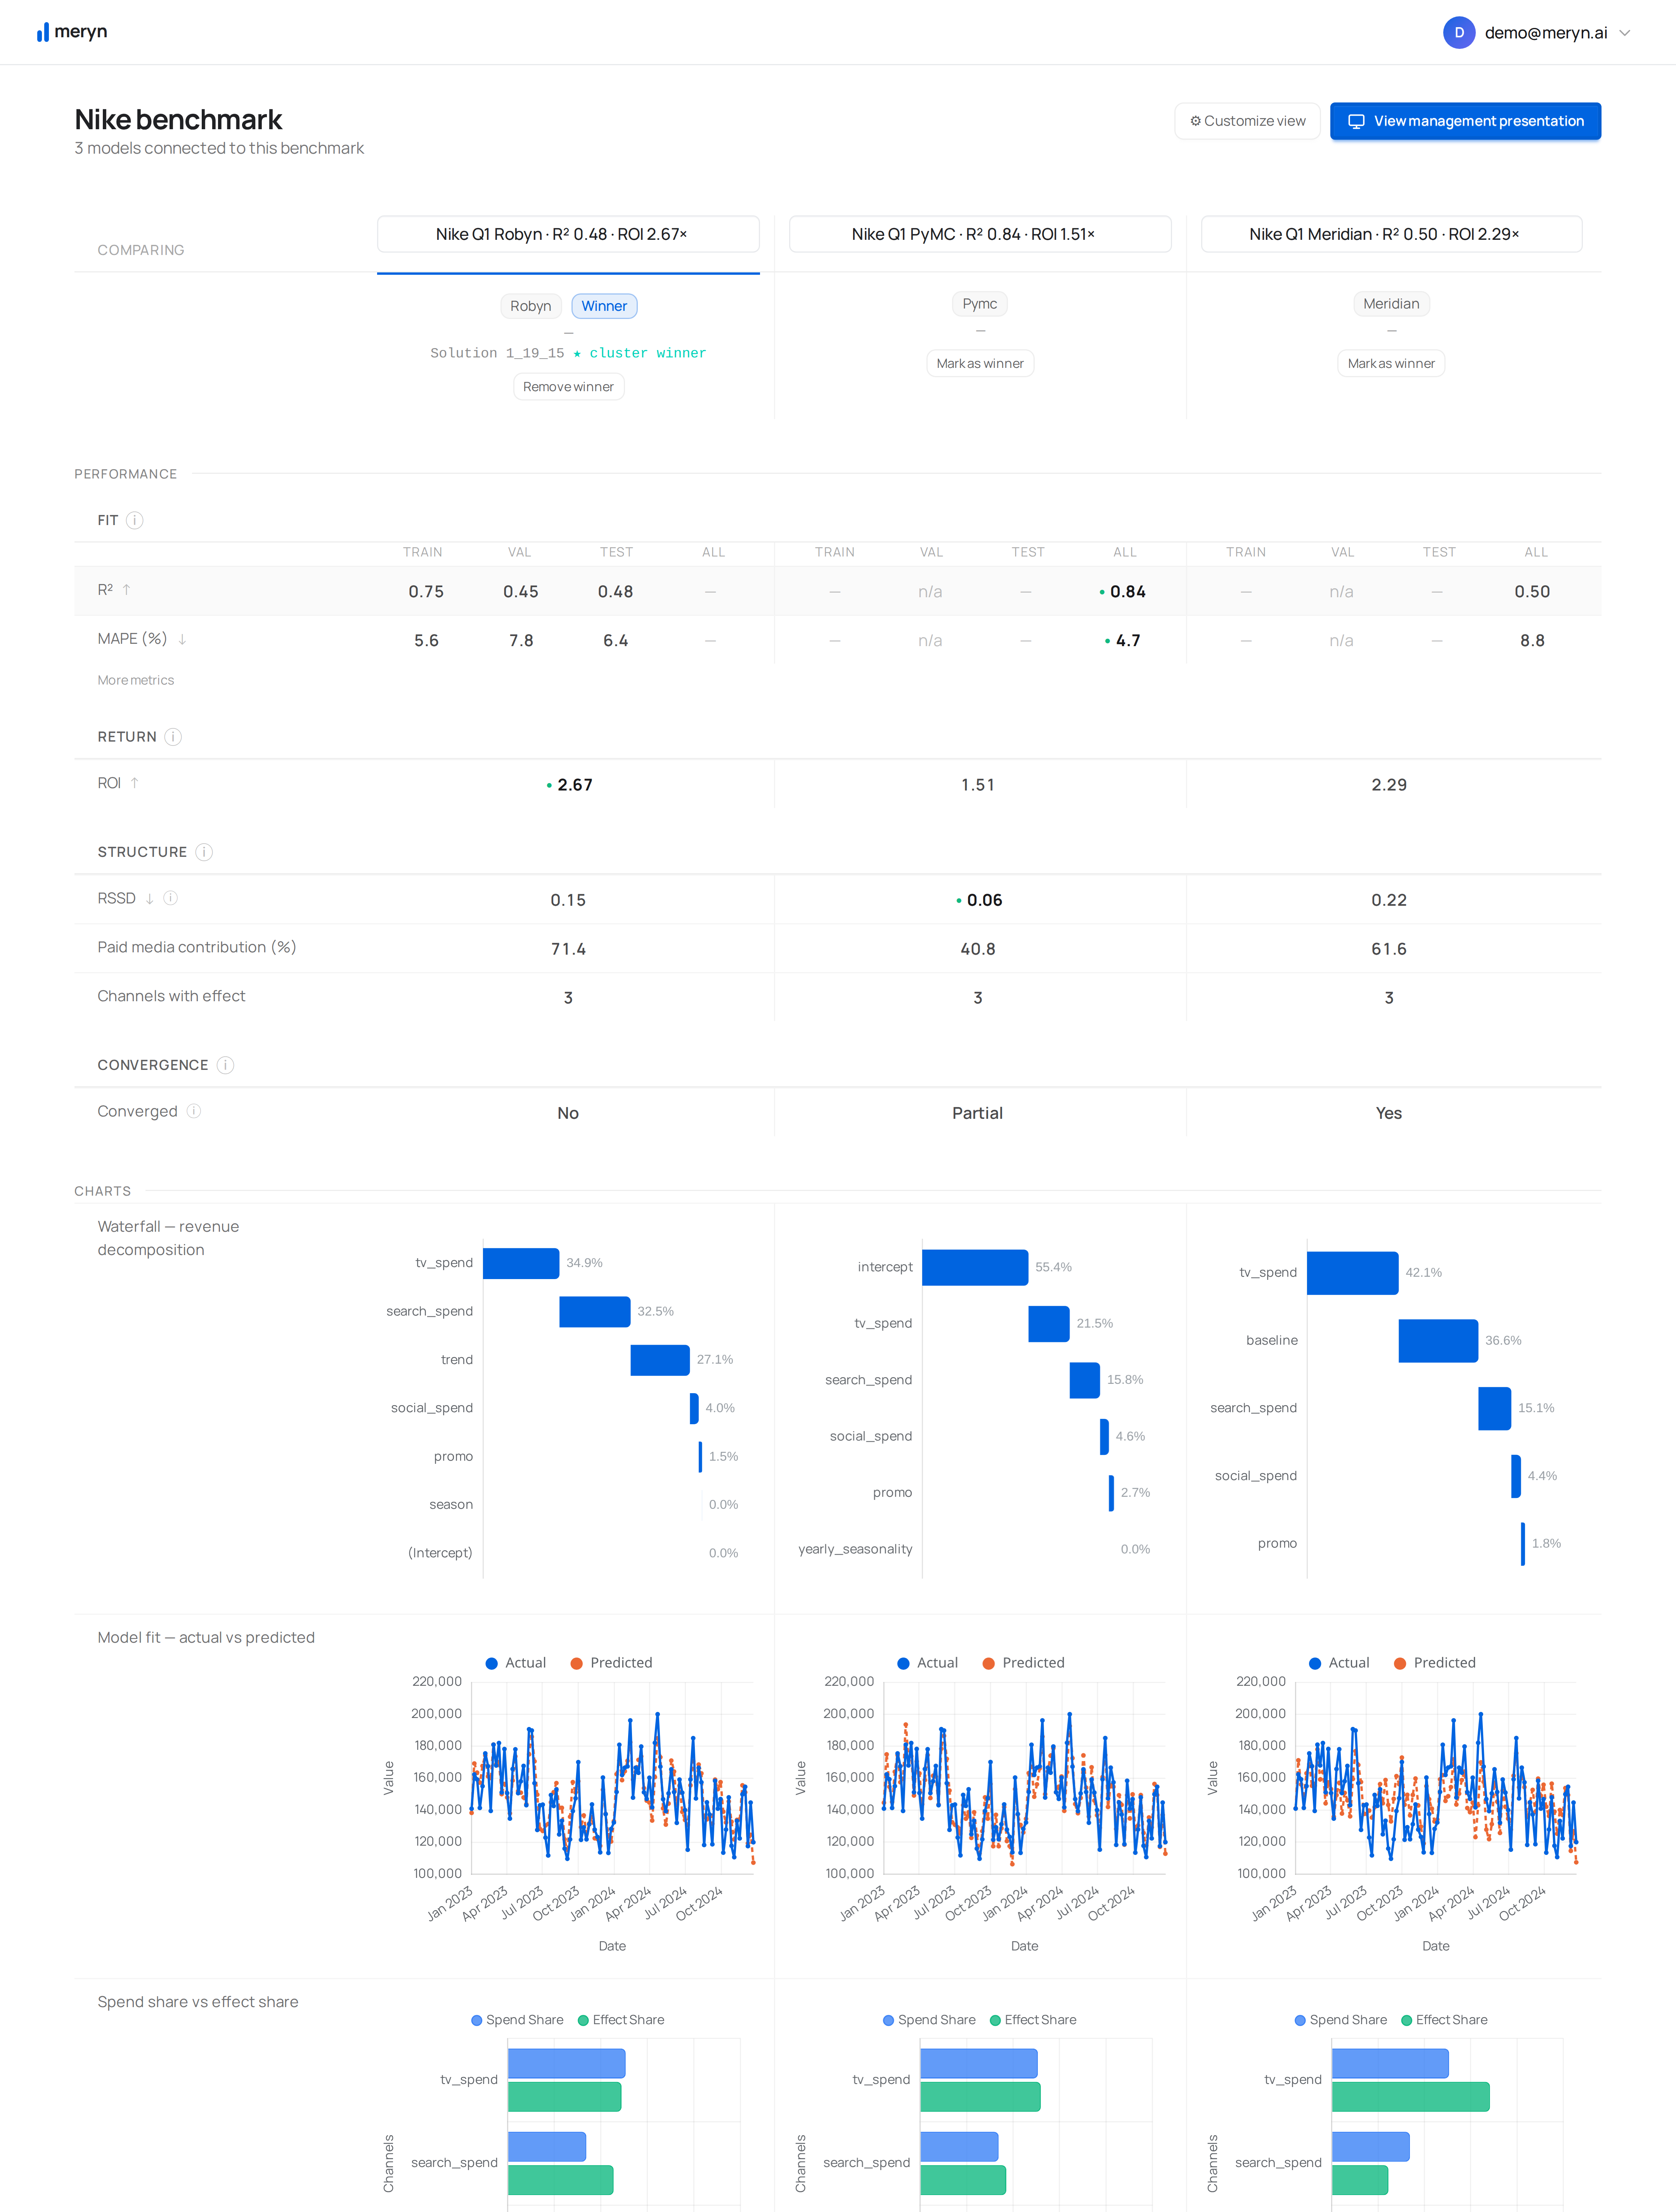Image resolution: width=1676 pixels, height=2212 pixels.
Task: Select the Nike Q1 Robyn model tab
Action: (568, 234)
